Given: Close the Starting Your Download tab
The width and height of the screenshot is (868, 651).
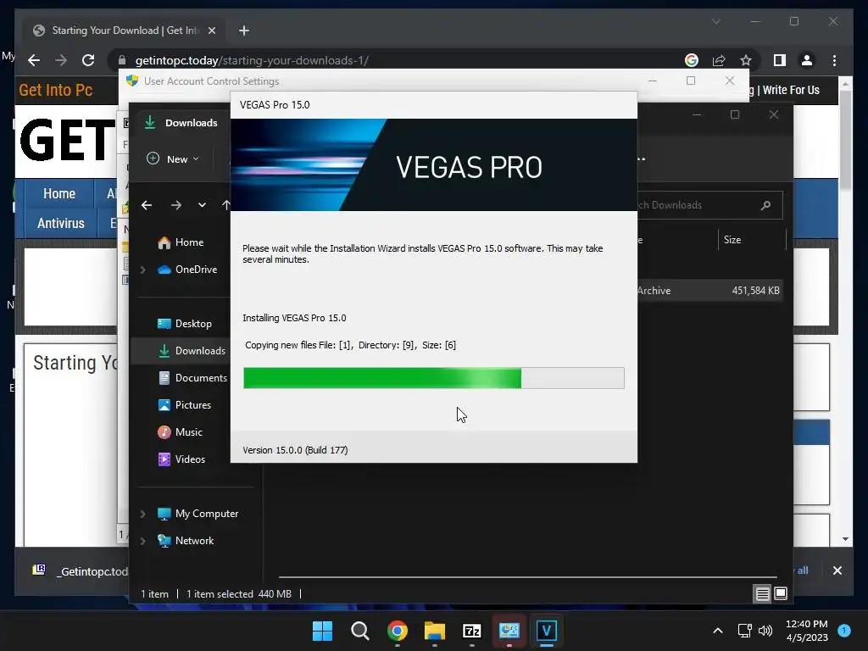Looking at the screenshot, I should pyautogui.click(x=211, y=31).
